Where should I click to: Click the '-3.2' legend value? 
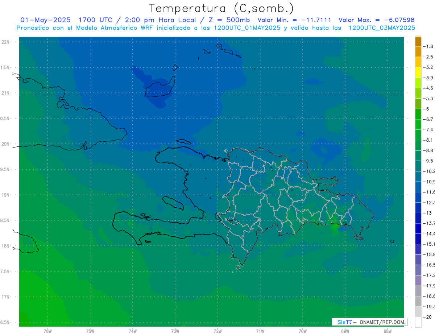click(428, 67)
